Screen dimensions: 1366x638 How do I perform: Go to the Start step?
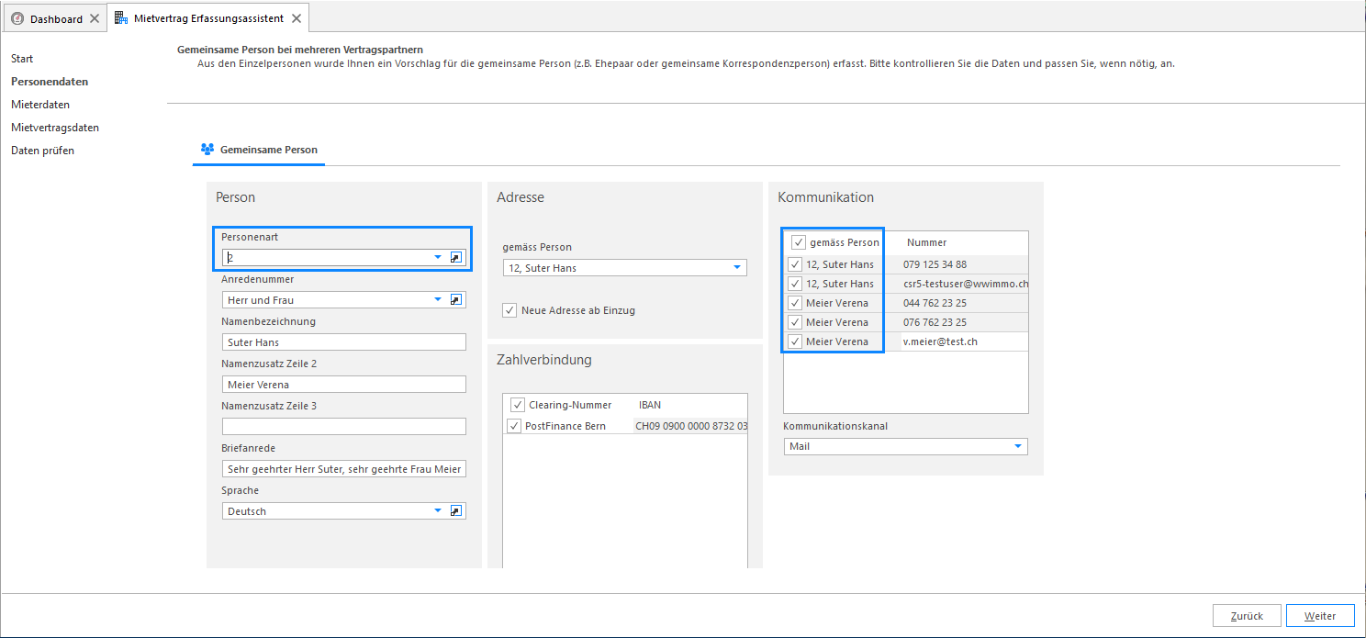pyautogui.click(x=22, y=59)
